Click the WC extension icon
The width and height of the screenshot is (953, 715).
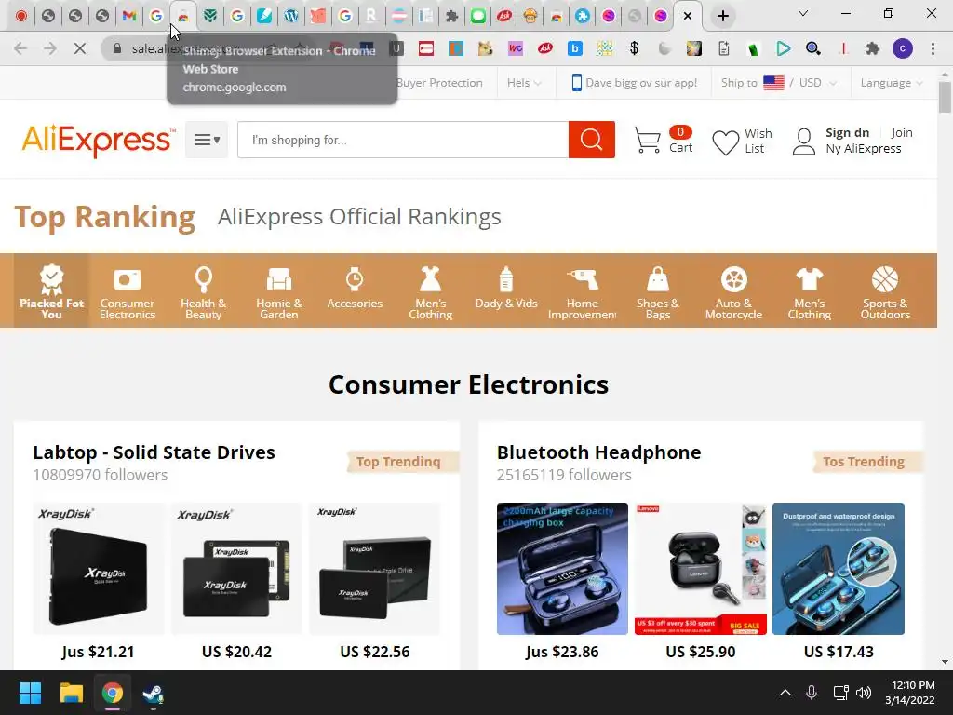(516, 48)
